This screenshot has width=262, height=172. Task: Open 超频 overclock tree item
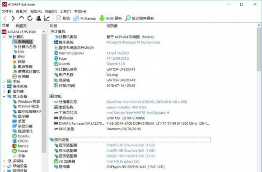tap(19, 62)
